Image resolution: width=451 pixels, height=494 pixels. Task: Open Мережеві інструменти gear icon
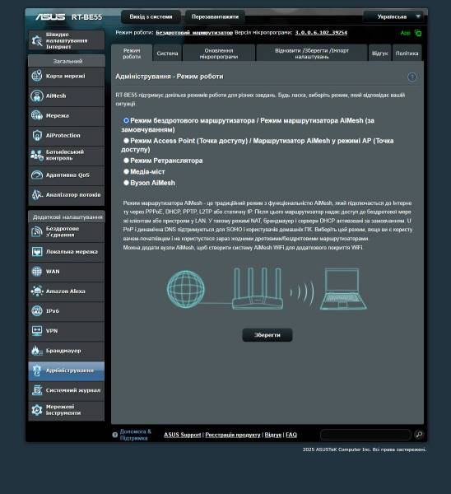coord(37,410)
